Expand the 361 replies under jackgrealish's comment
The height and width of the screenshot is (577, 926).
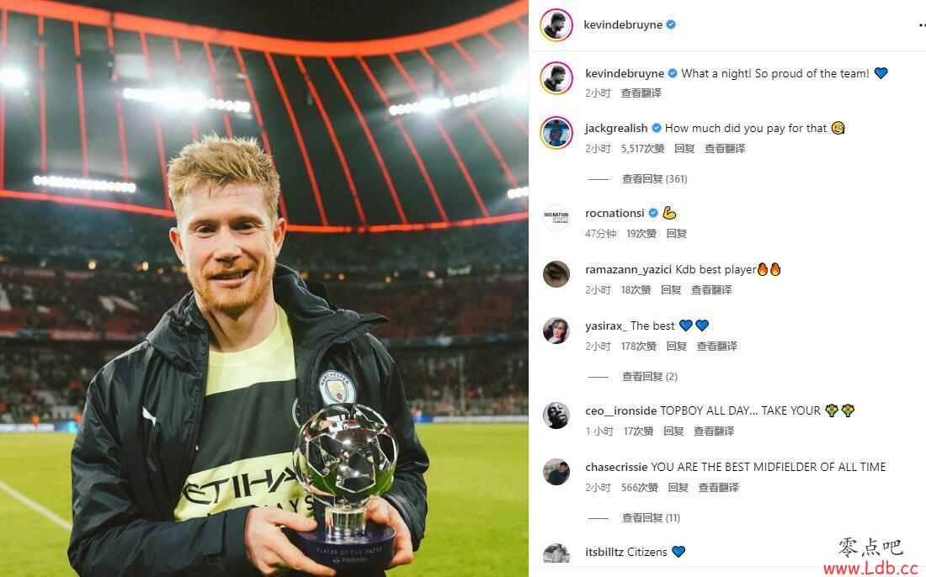[x=654, y=179]
